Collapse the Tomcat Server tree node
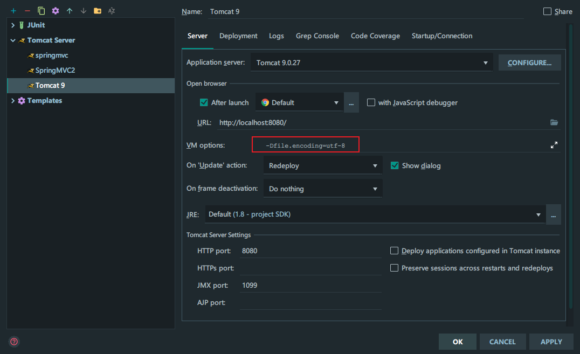The width and height of the screenshot is (580, 354). tap(13, 40)
